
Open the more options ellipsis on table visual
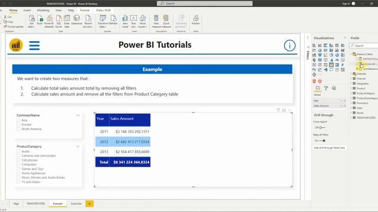tap(290, 110)
